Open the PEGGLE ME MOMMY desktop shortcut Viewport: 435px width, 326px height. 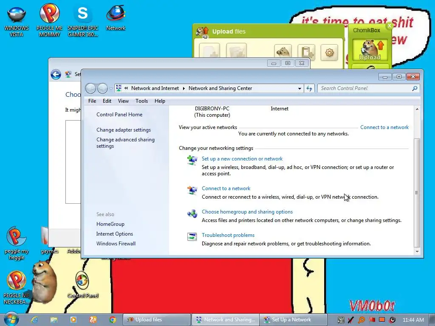[49, 20]
